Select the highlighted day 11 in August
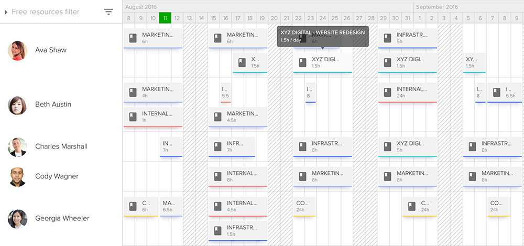The image size is (524, 246). point(165,18)
